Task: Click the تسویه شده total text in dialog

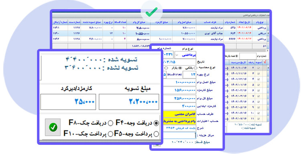Action: [x=102, y=59]
